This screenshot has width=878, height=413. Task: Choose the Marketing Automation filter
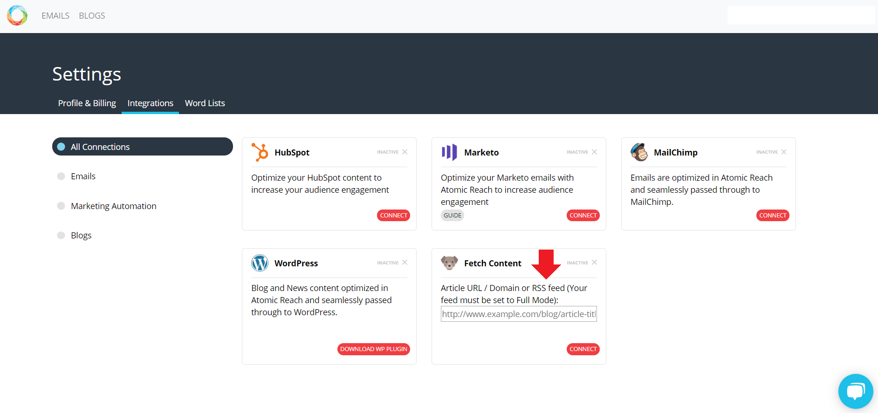(x=113, y=206)
